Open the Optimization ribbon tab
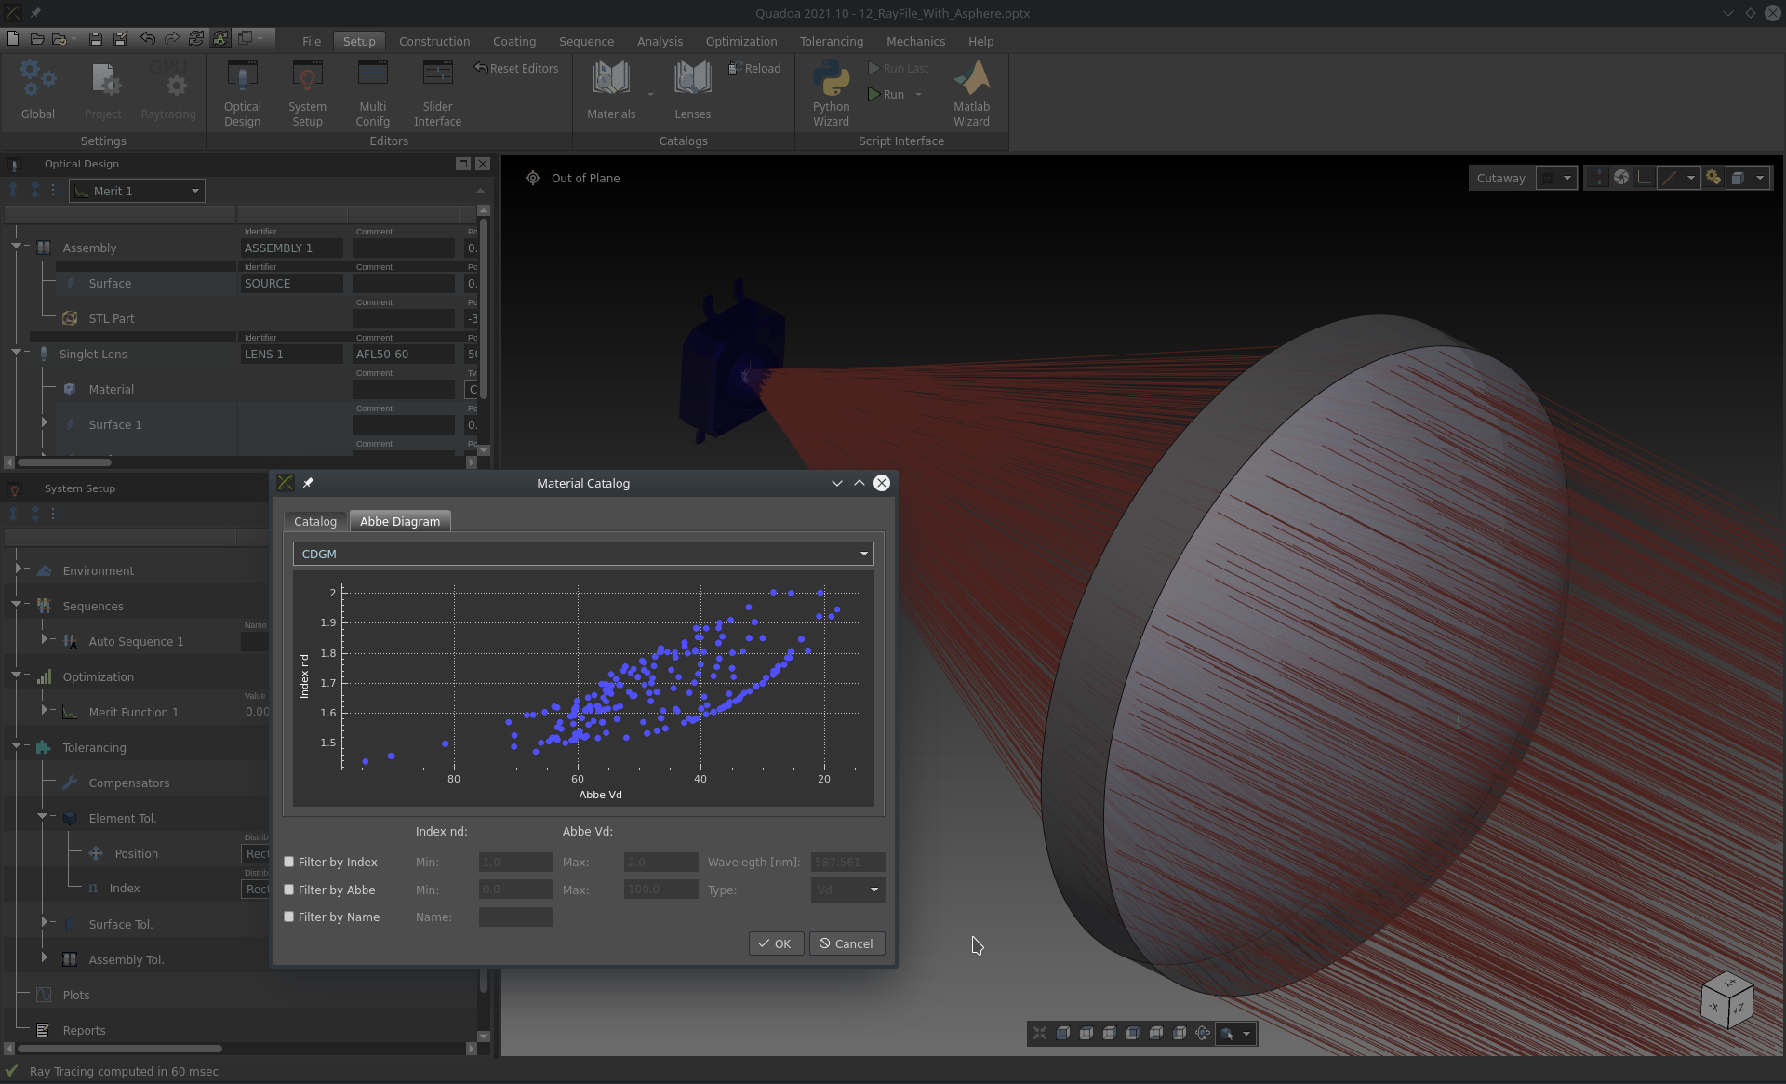1786x1084 pixels. point(741,41)
